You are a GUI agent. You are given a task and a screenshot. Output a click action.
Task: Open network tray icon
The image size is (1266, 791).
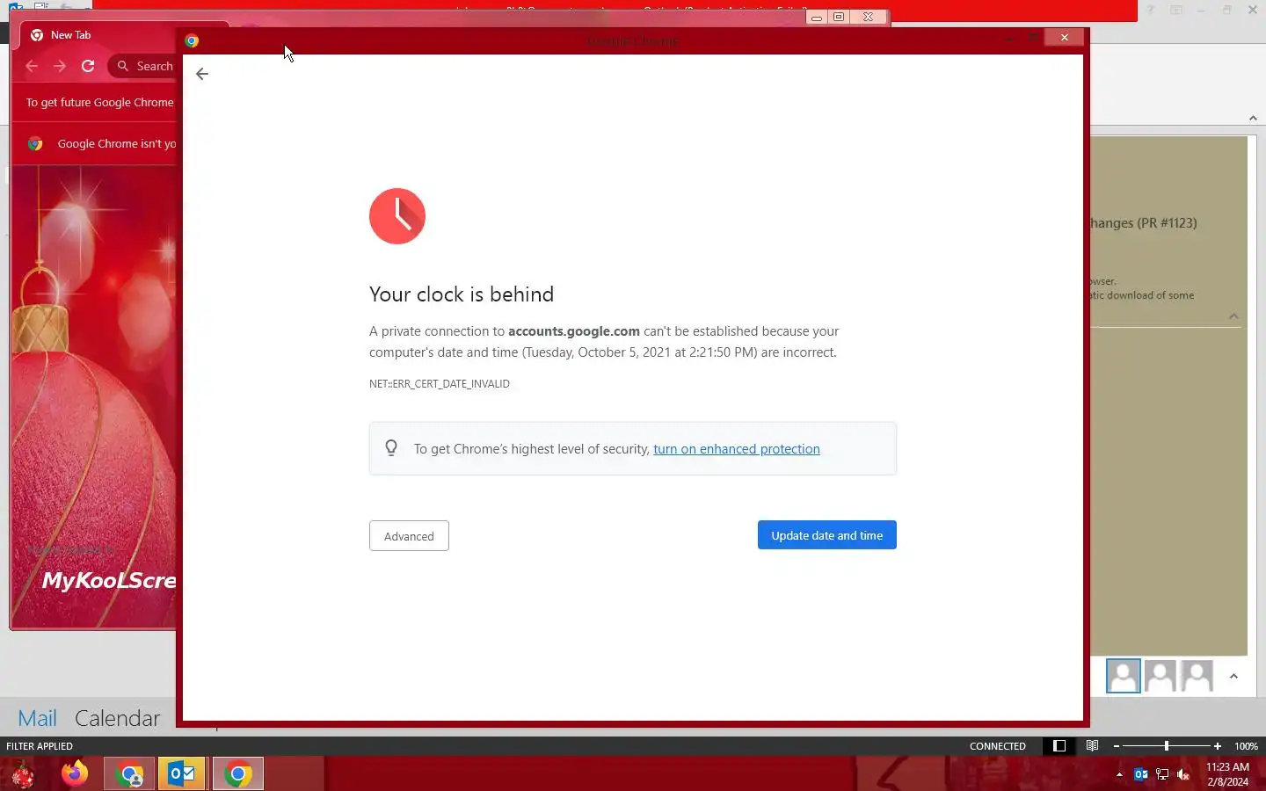pos(1162,774)
